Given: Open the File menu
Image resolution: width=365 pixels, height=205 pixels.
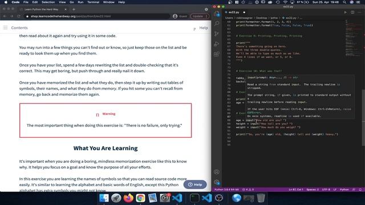Looking at the screenshot, I should click(26, 2).
